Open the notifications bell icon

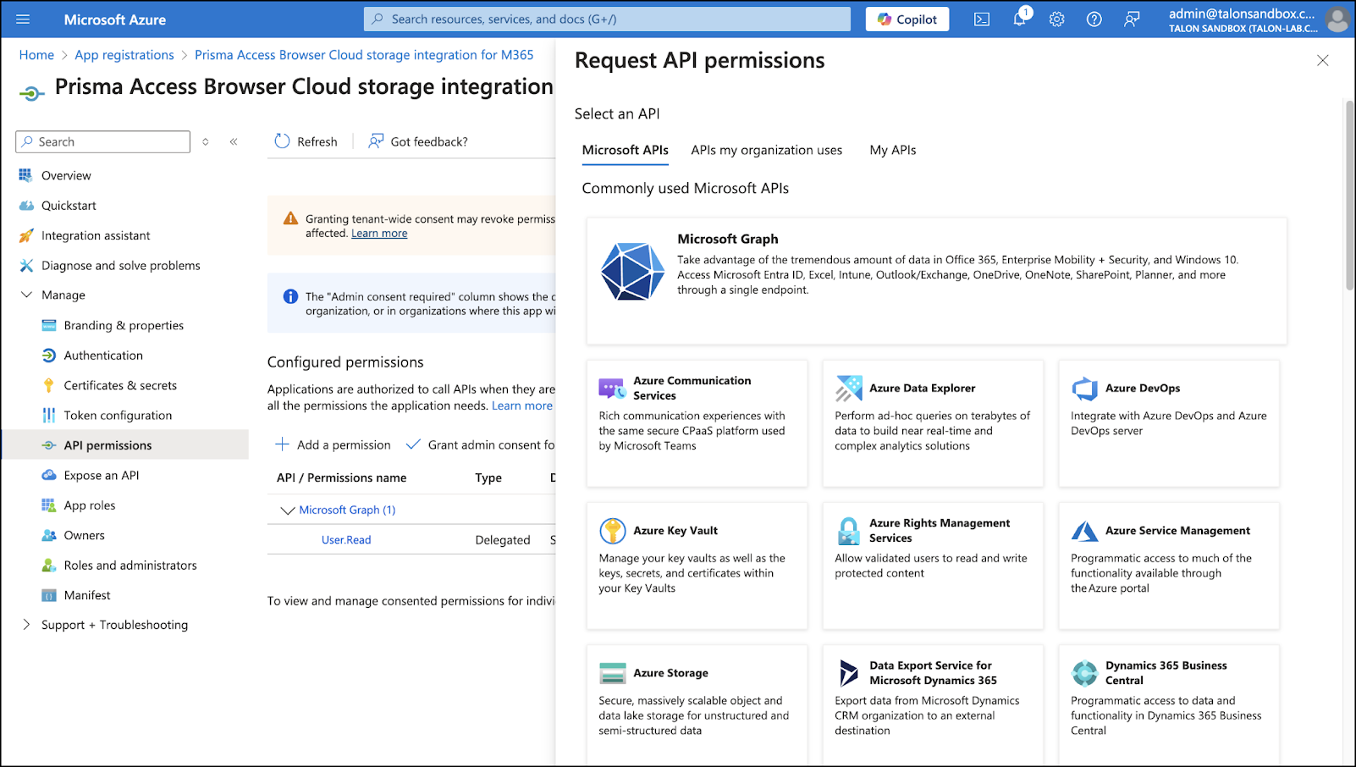click(x=1019, y=19)
